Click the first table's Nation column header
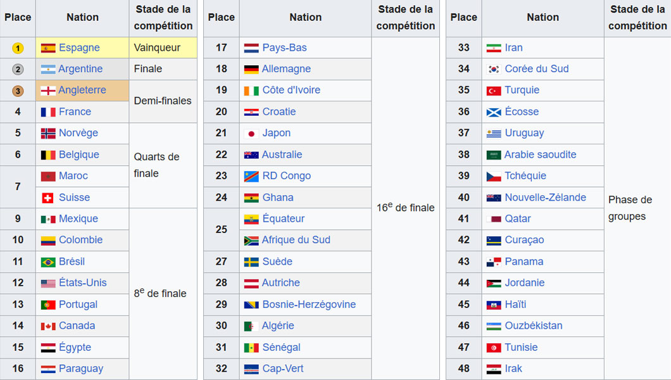 (x=82, y=18)
